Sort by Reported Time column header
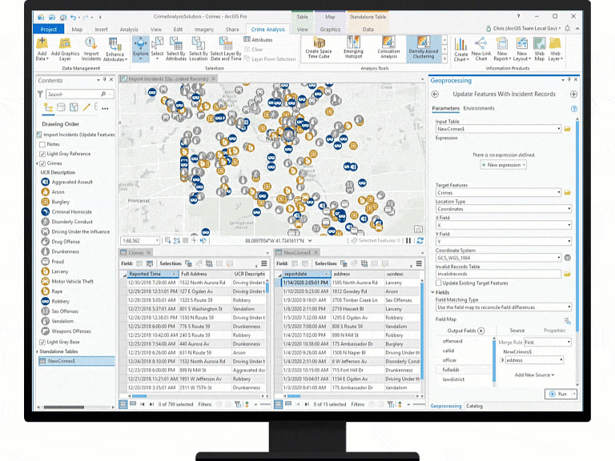Screen dimensions: 615x461 click(152, 274)
